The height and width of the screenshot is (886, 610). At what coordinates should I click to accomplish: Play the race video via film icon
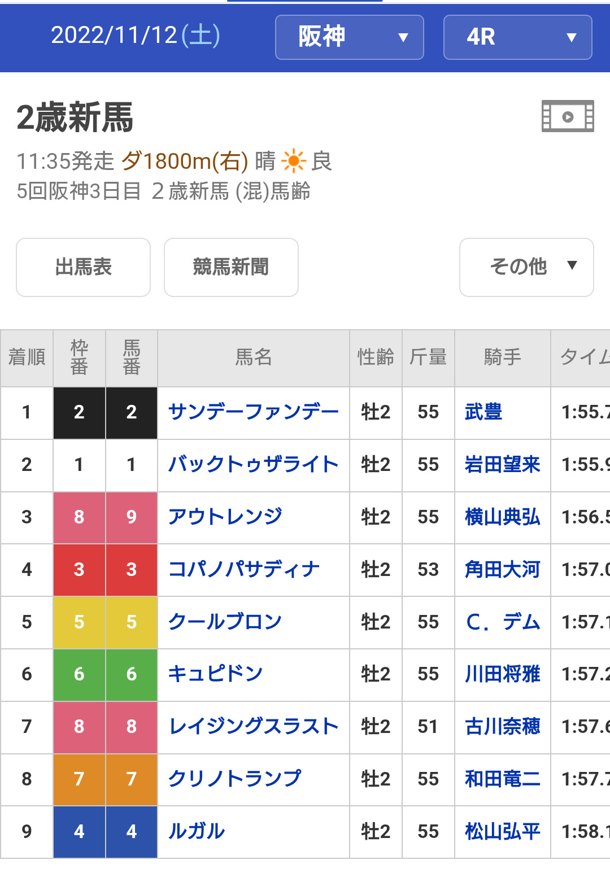(x=567, y=116)
